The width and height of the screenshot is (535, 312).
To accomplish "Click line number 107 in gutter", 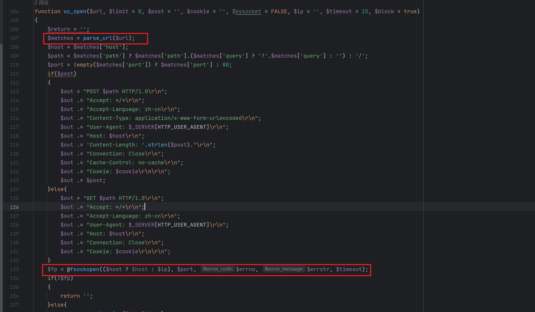I will 14,38.
